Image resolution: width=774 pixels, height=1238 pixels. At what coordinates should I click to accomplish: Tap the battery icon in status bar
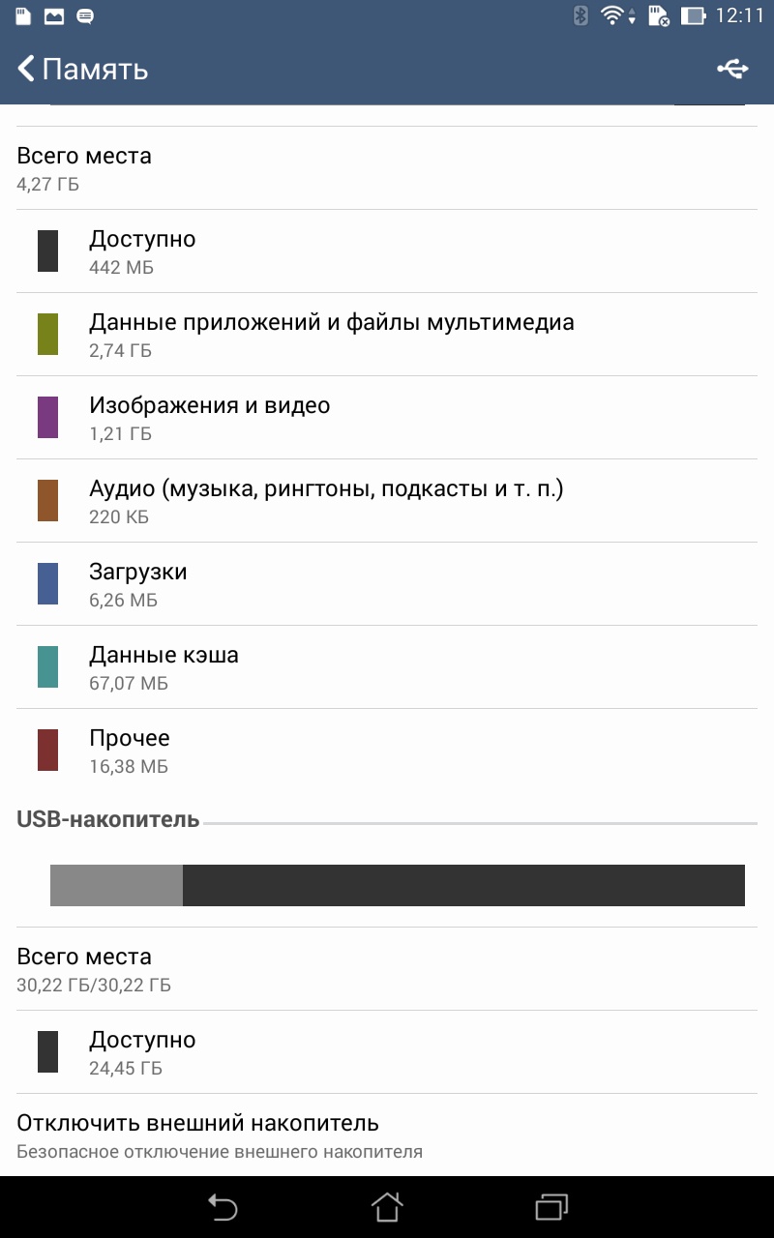coord(693,15)
